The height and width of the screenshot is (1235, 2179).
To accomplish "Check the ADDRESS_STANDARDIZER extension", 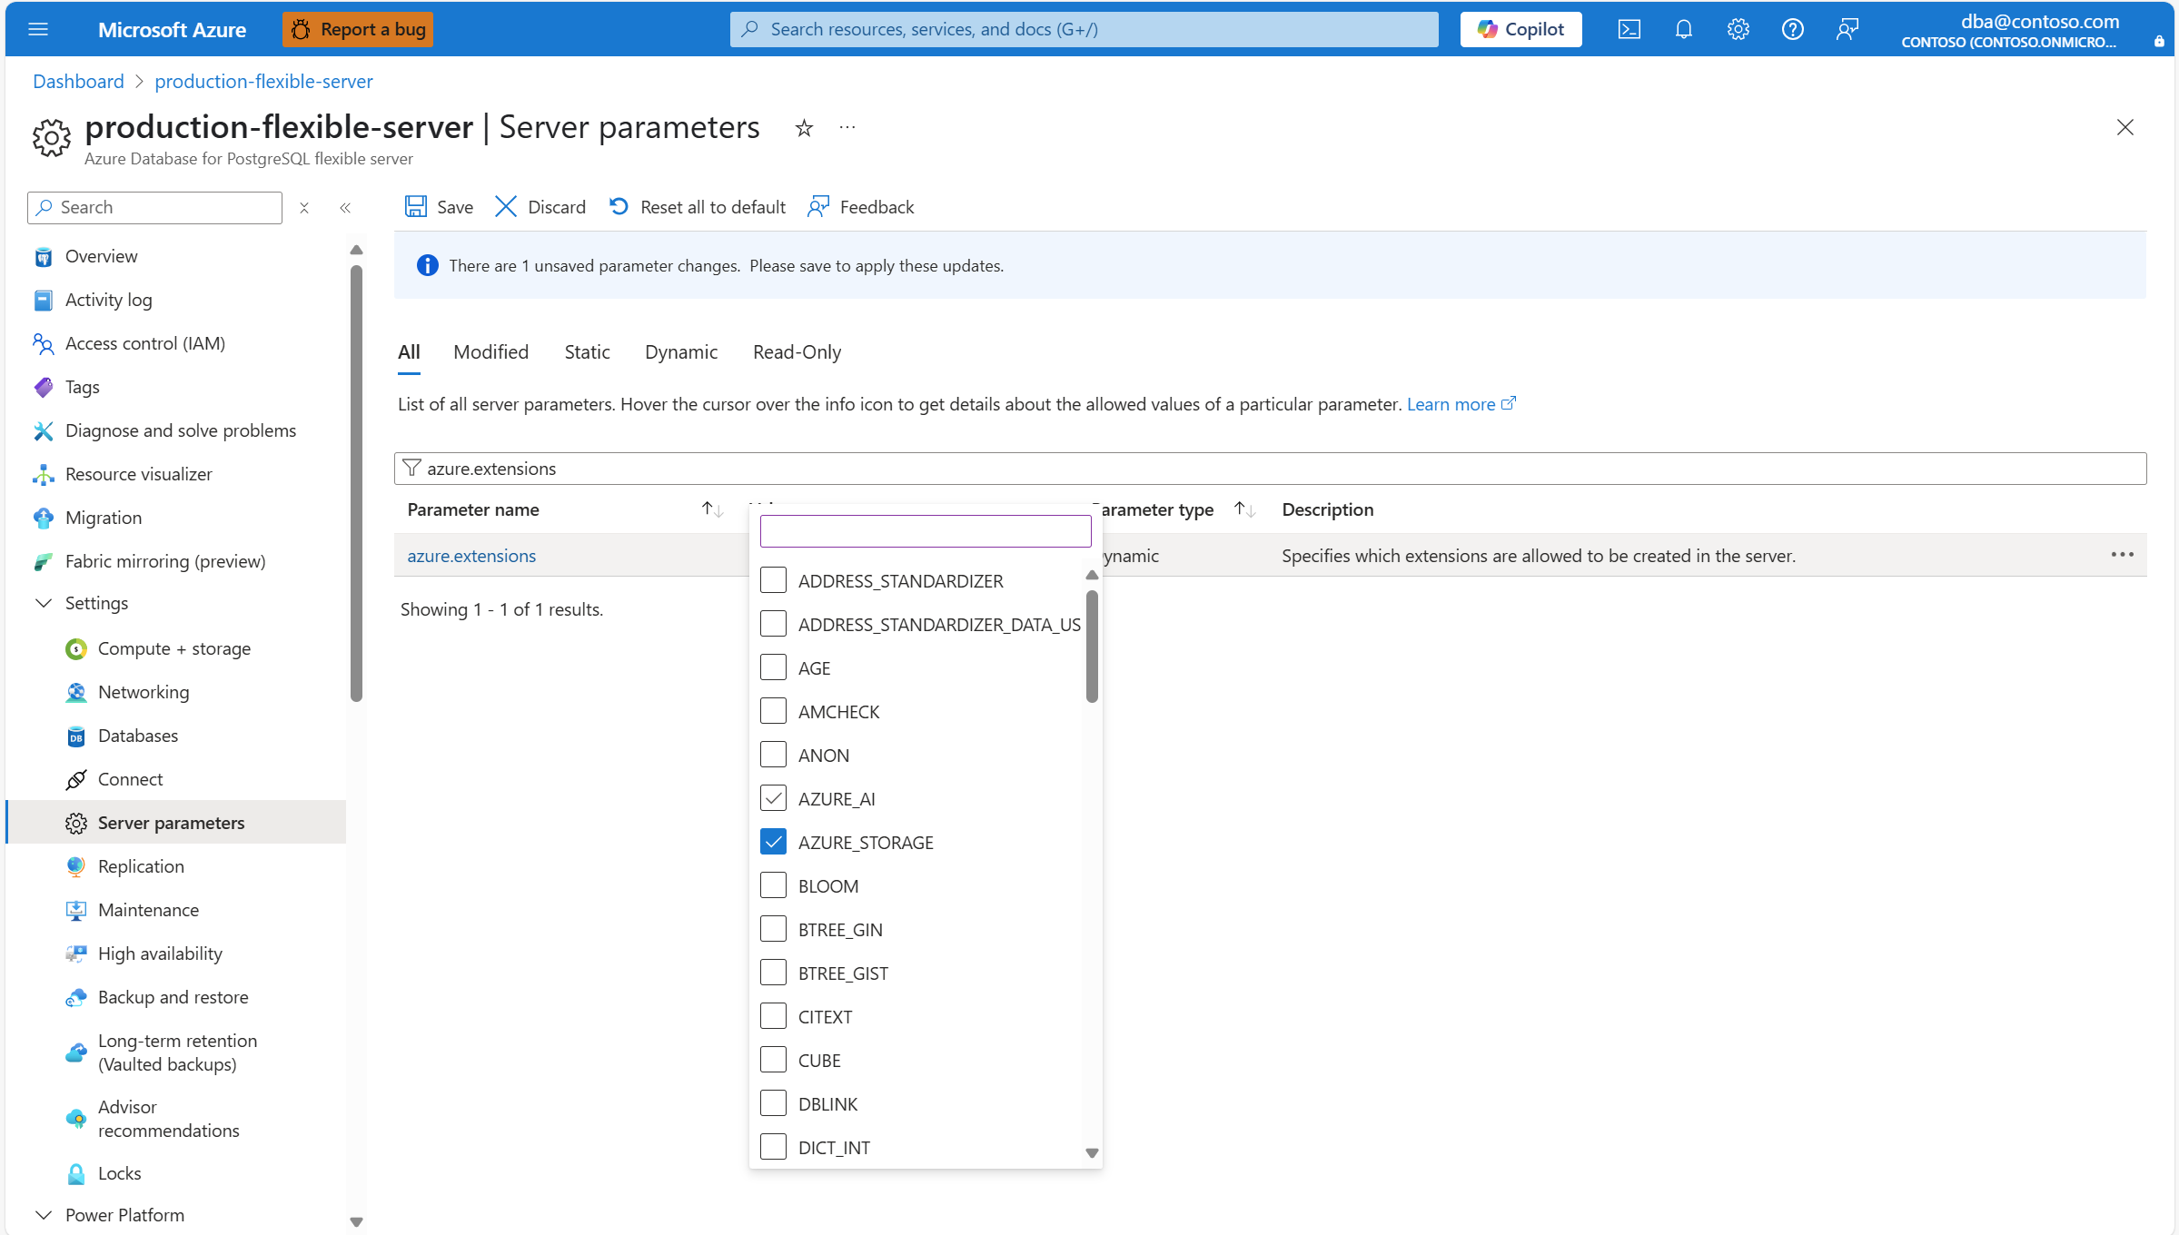I will (x=773, y=580).
